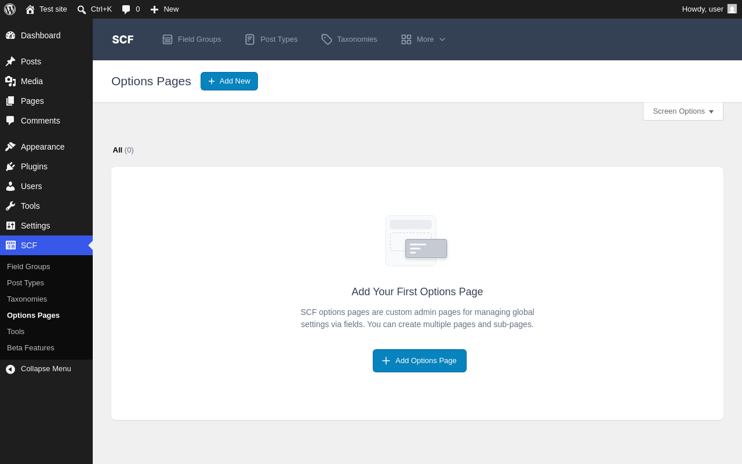Click the Media icon in sidebar
The image size is (742, 464).
point(10,81)
